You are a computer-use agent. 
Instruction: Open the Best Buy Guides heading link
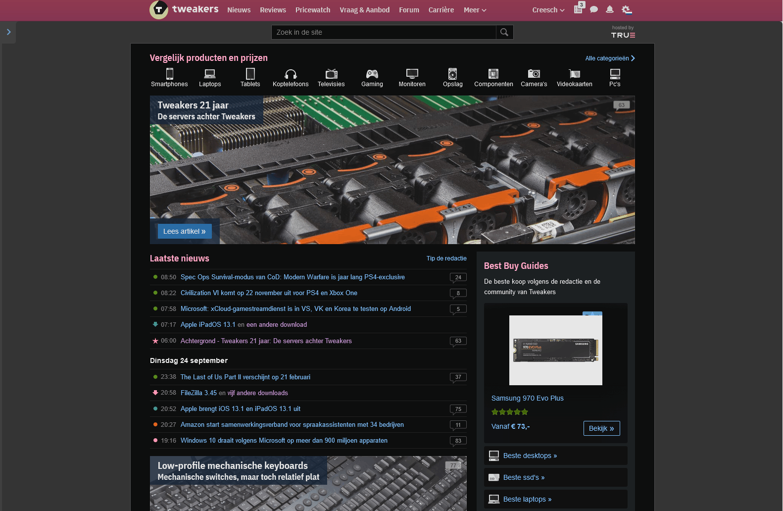(516, 266)
